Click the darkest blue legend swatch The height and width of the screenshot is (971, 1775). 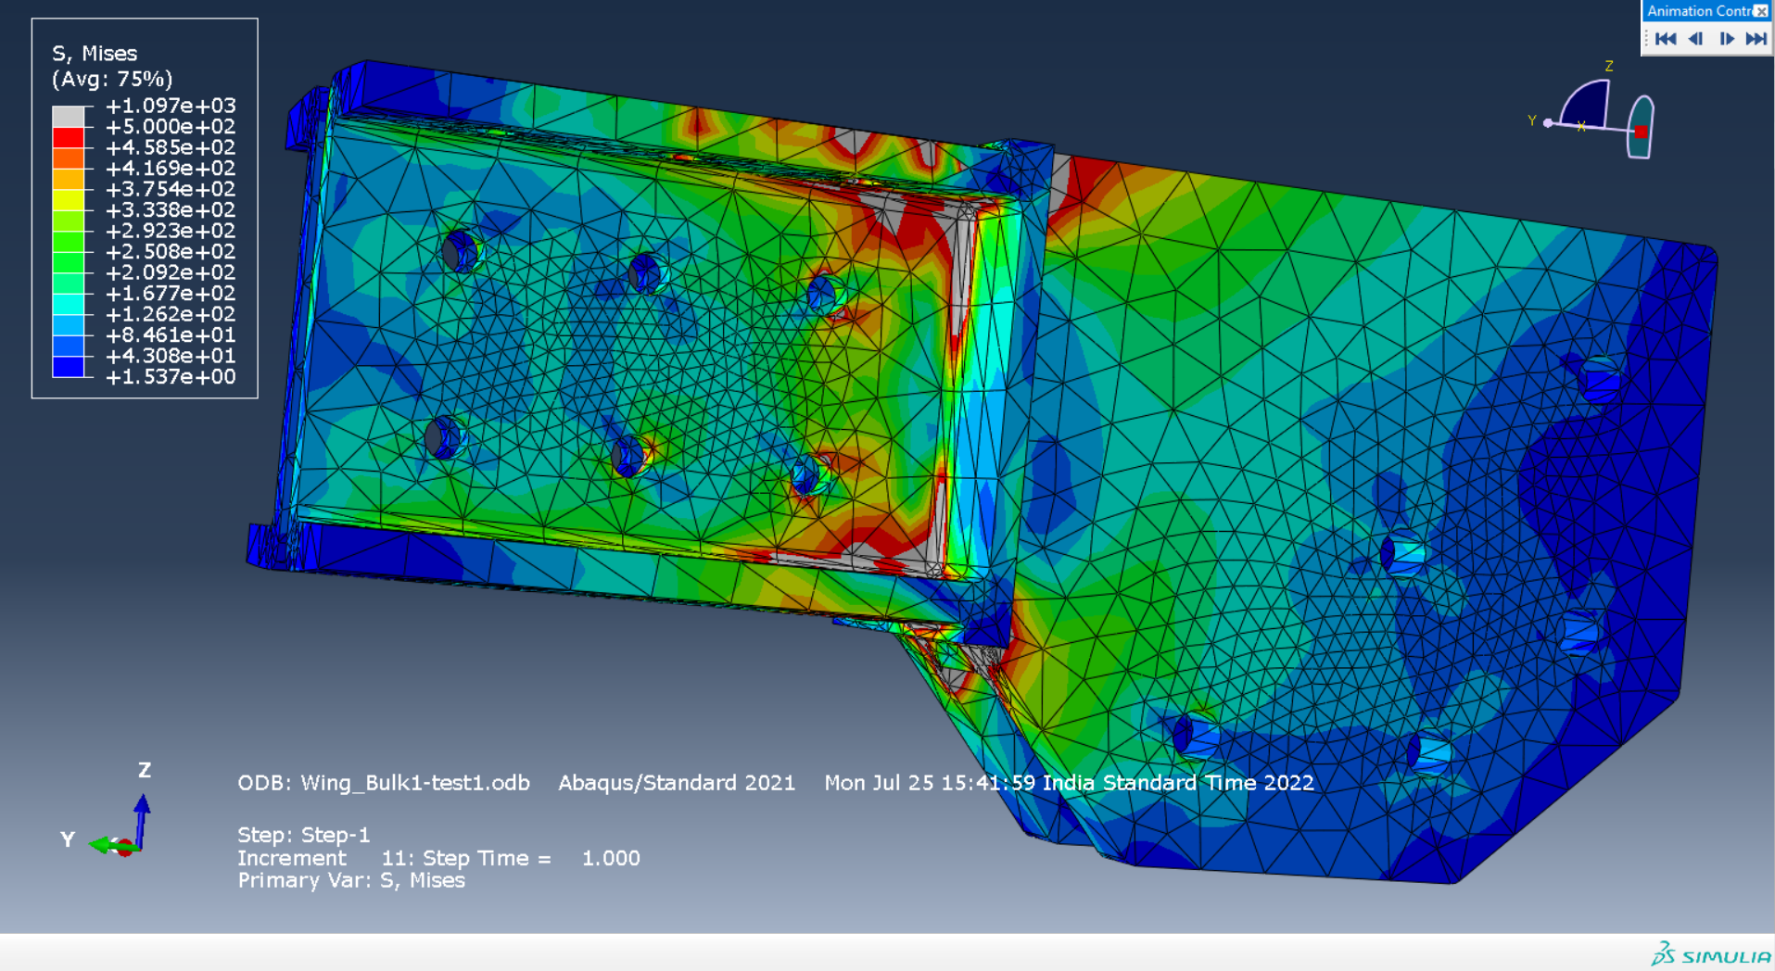69,367
